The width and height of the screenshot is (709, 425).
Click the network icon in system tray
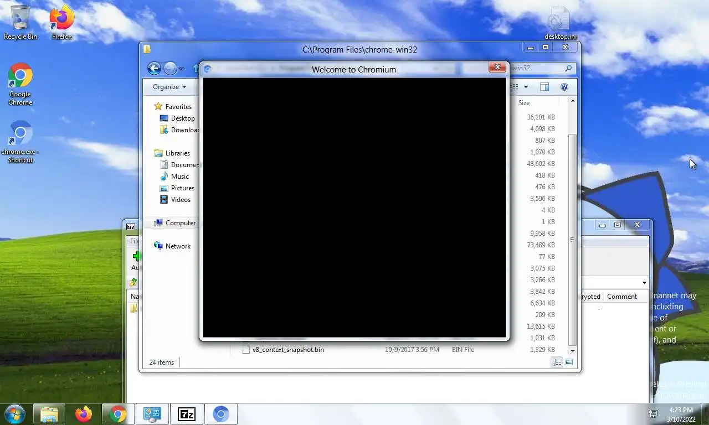(653, 414)
